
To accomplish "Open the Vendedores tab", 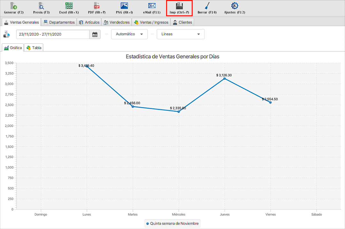I will [117, 22].
